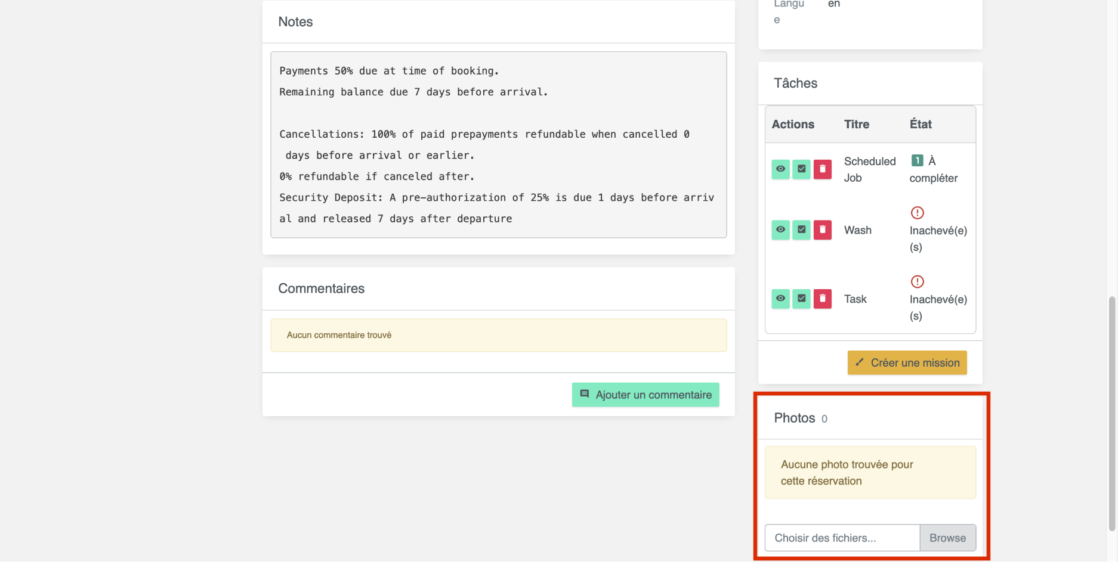The image size is (1118, 564).
Task: Mark the task named Task as complete
Action: pos(801,298)
